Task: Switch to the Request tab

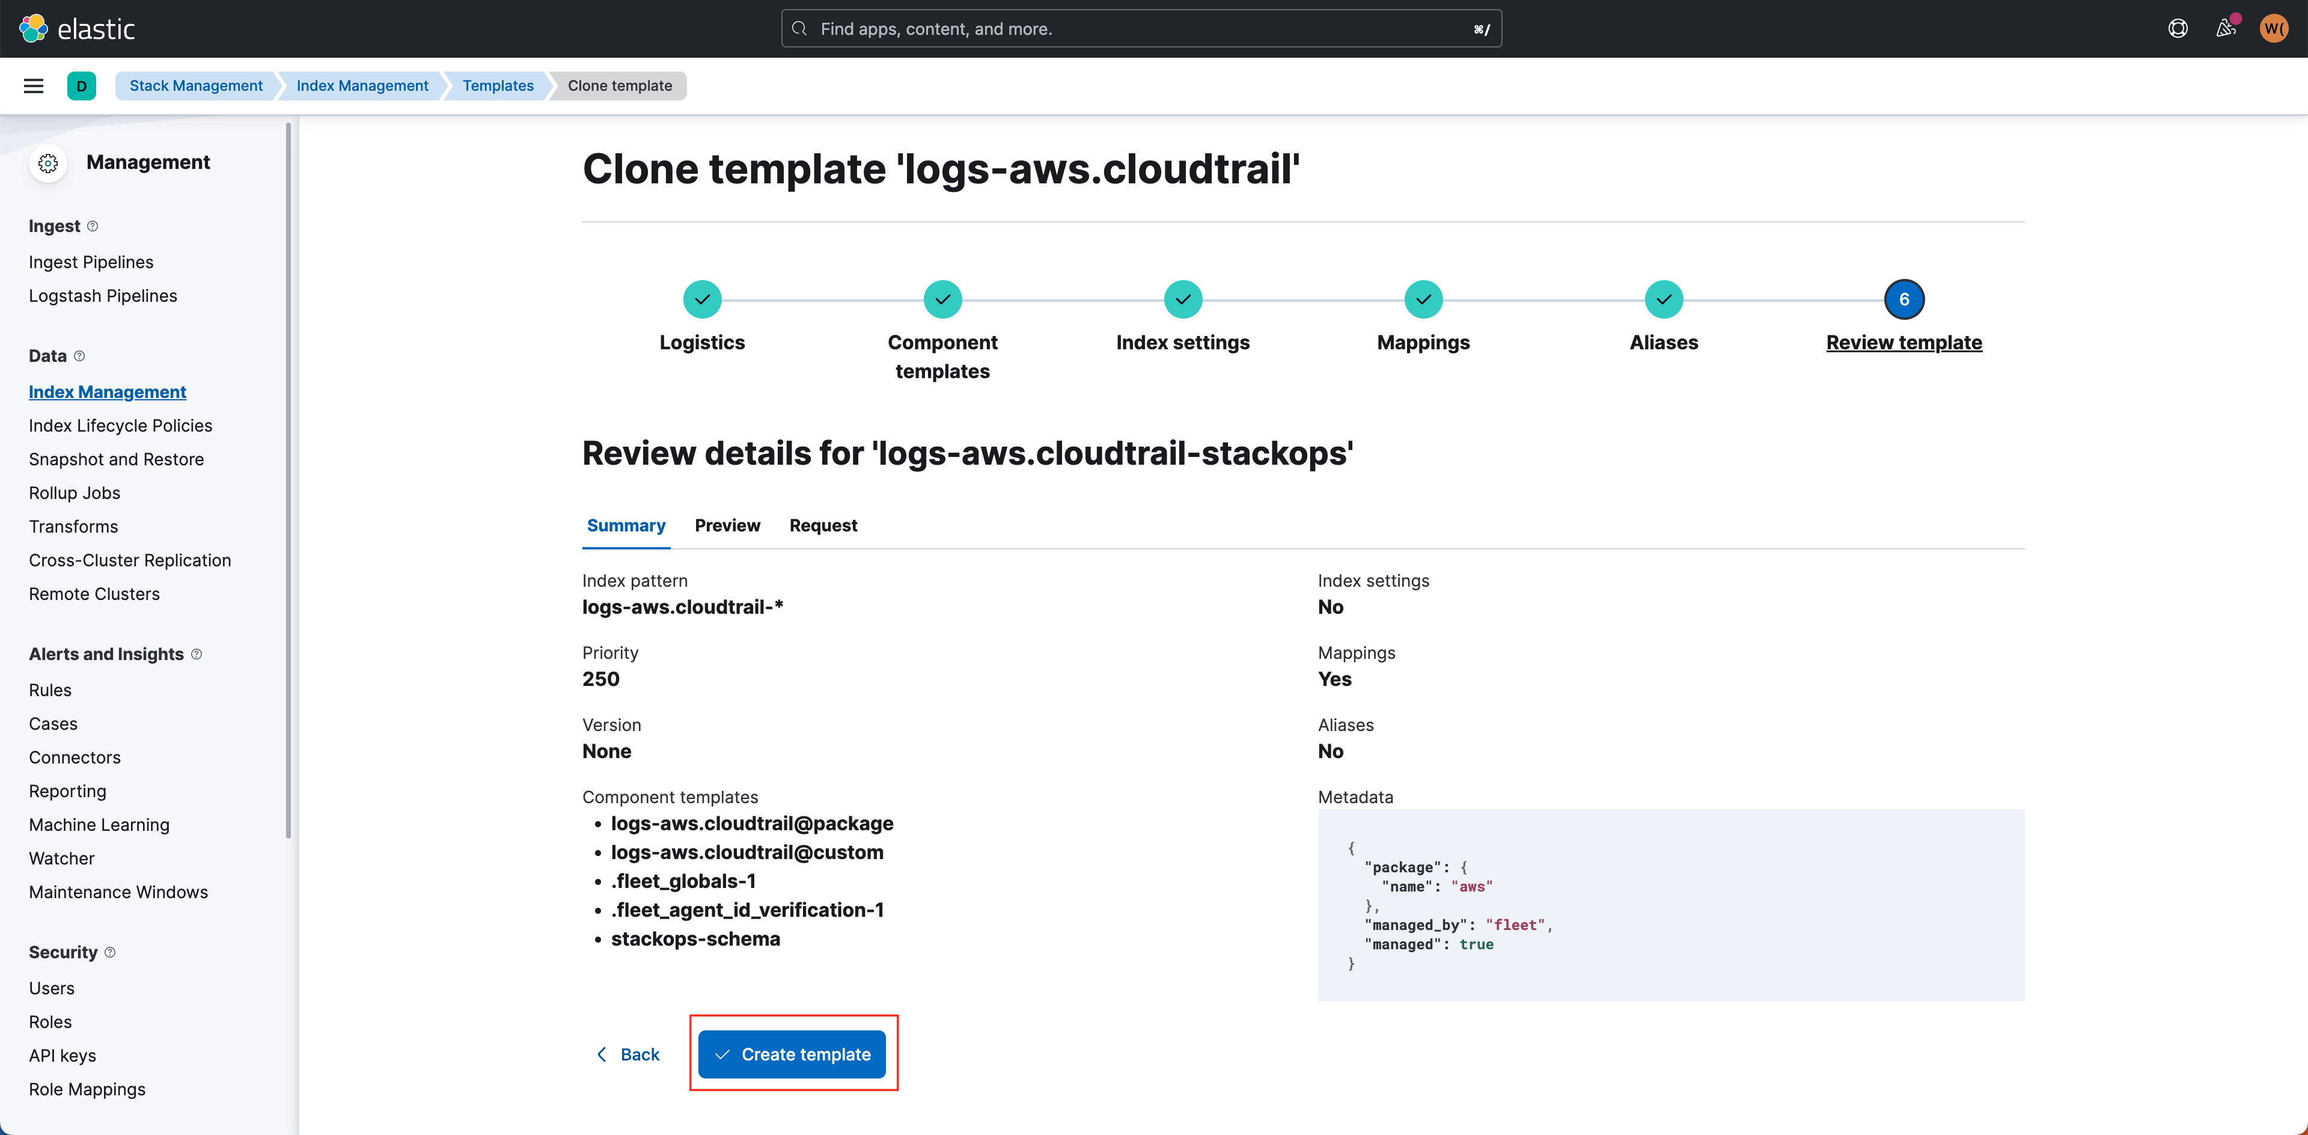Action: [x=822, y=525]
